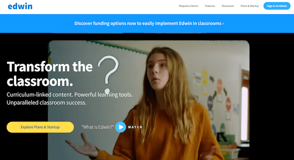Click the edwin logo

pyautogui.click(x=20, y=6)
